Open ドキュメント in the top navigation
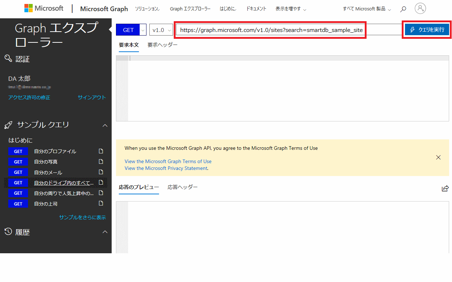Image resolution: width=452 pixels, height=282 pixels. point(257,9)
